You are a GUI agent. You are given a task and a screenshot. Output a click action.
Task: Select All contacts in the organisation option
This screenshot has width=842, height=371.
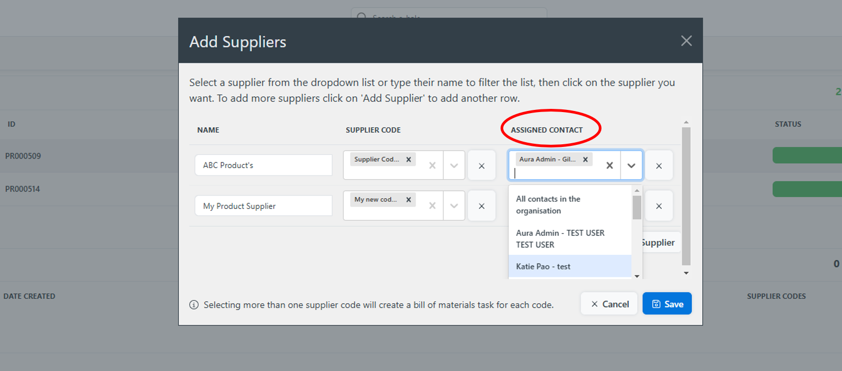pos(570,205)
